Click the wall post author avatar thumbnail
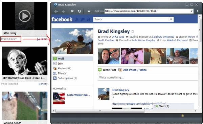 [x=104, y=94]
